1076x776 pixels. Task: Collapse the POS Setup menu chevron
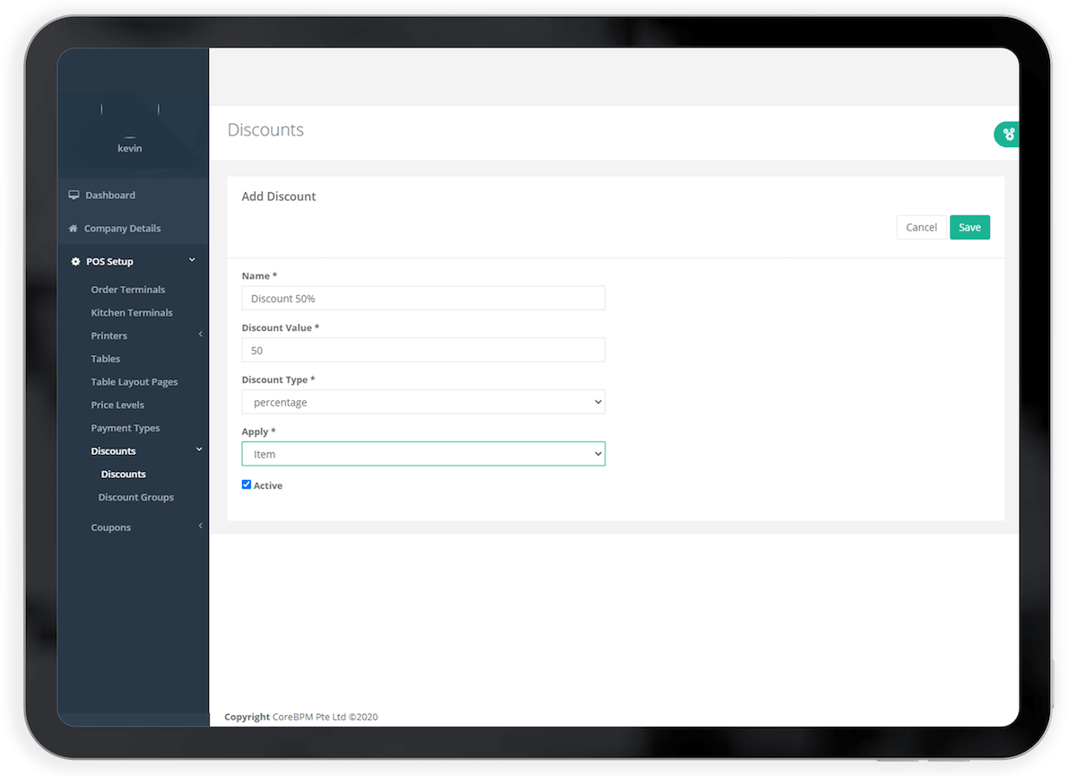tap(192, 260)
